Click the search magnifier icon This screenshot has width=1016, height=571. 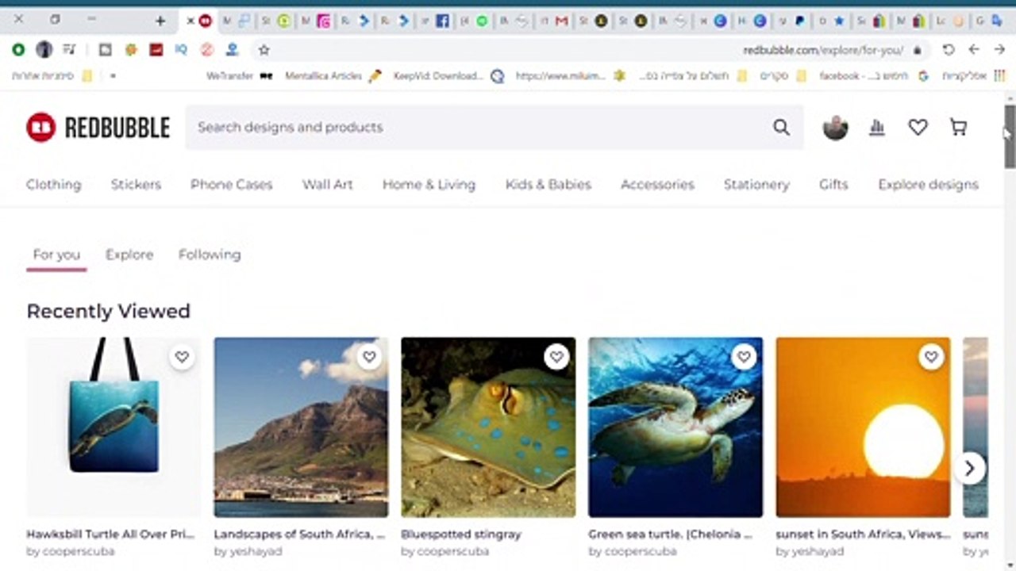coord(781,128)
